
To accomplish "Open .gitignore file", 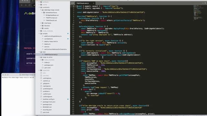I will [x=46, y=83].
